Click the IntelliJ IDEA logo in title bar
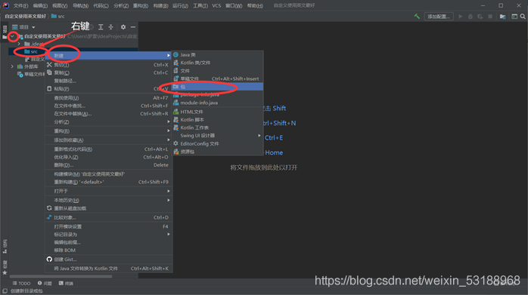This screenshot has height=295, width=528. 6,5
